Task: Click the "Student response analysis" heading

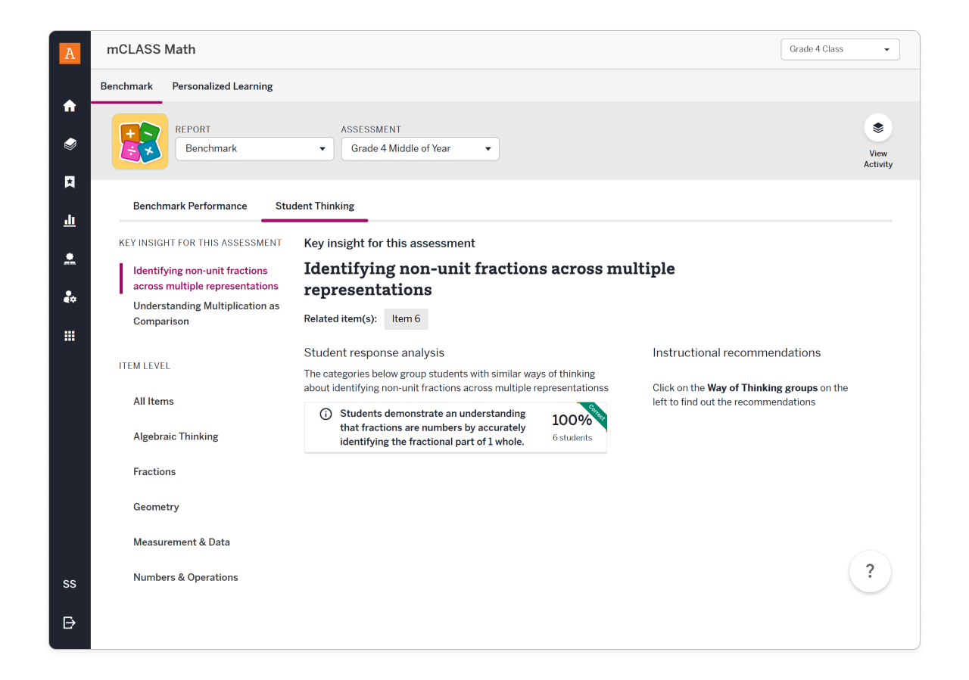Action: 374,352
